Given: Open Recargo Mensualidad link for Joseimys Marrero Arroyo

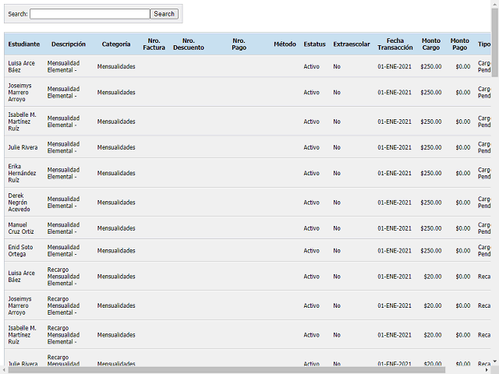Looking at the screenshot, I should 63,305.
